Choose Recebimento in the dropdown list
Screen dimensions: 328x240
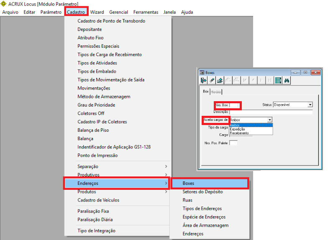[x=251, y=133]
